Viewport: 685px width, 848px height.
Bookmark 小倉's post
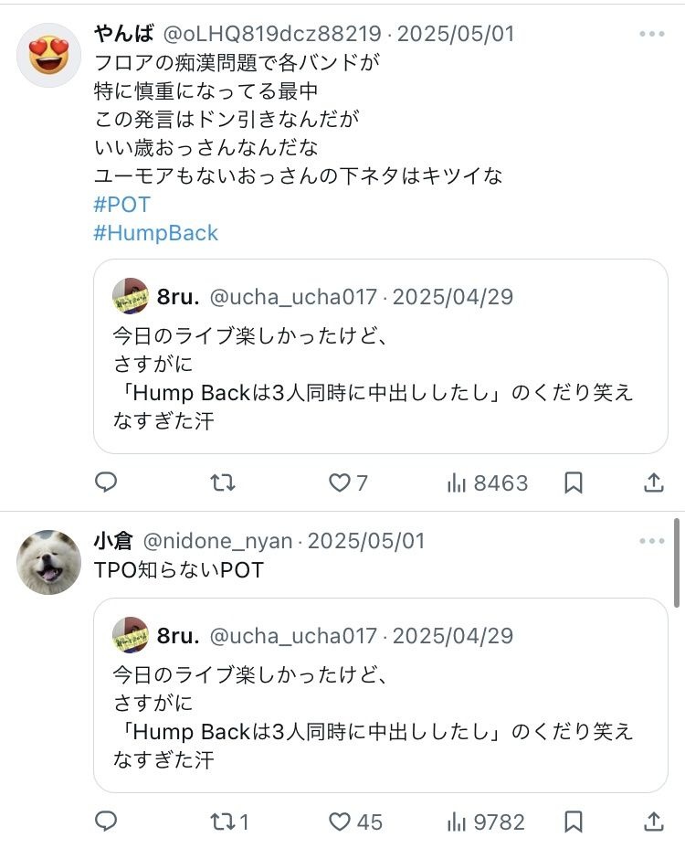tap(573, 821)
